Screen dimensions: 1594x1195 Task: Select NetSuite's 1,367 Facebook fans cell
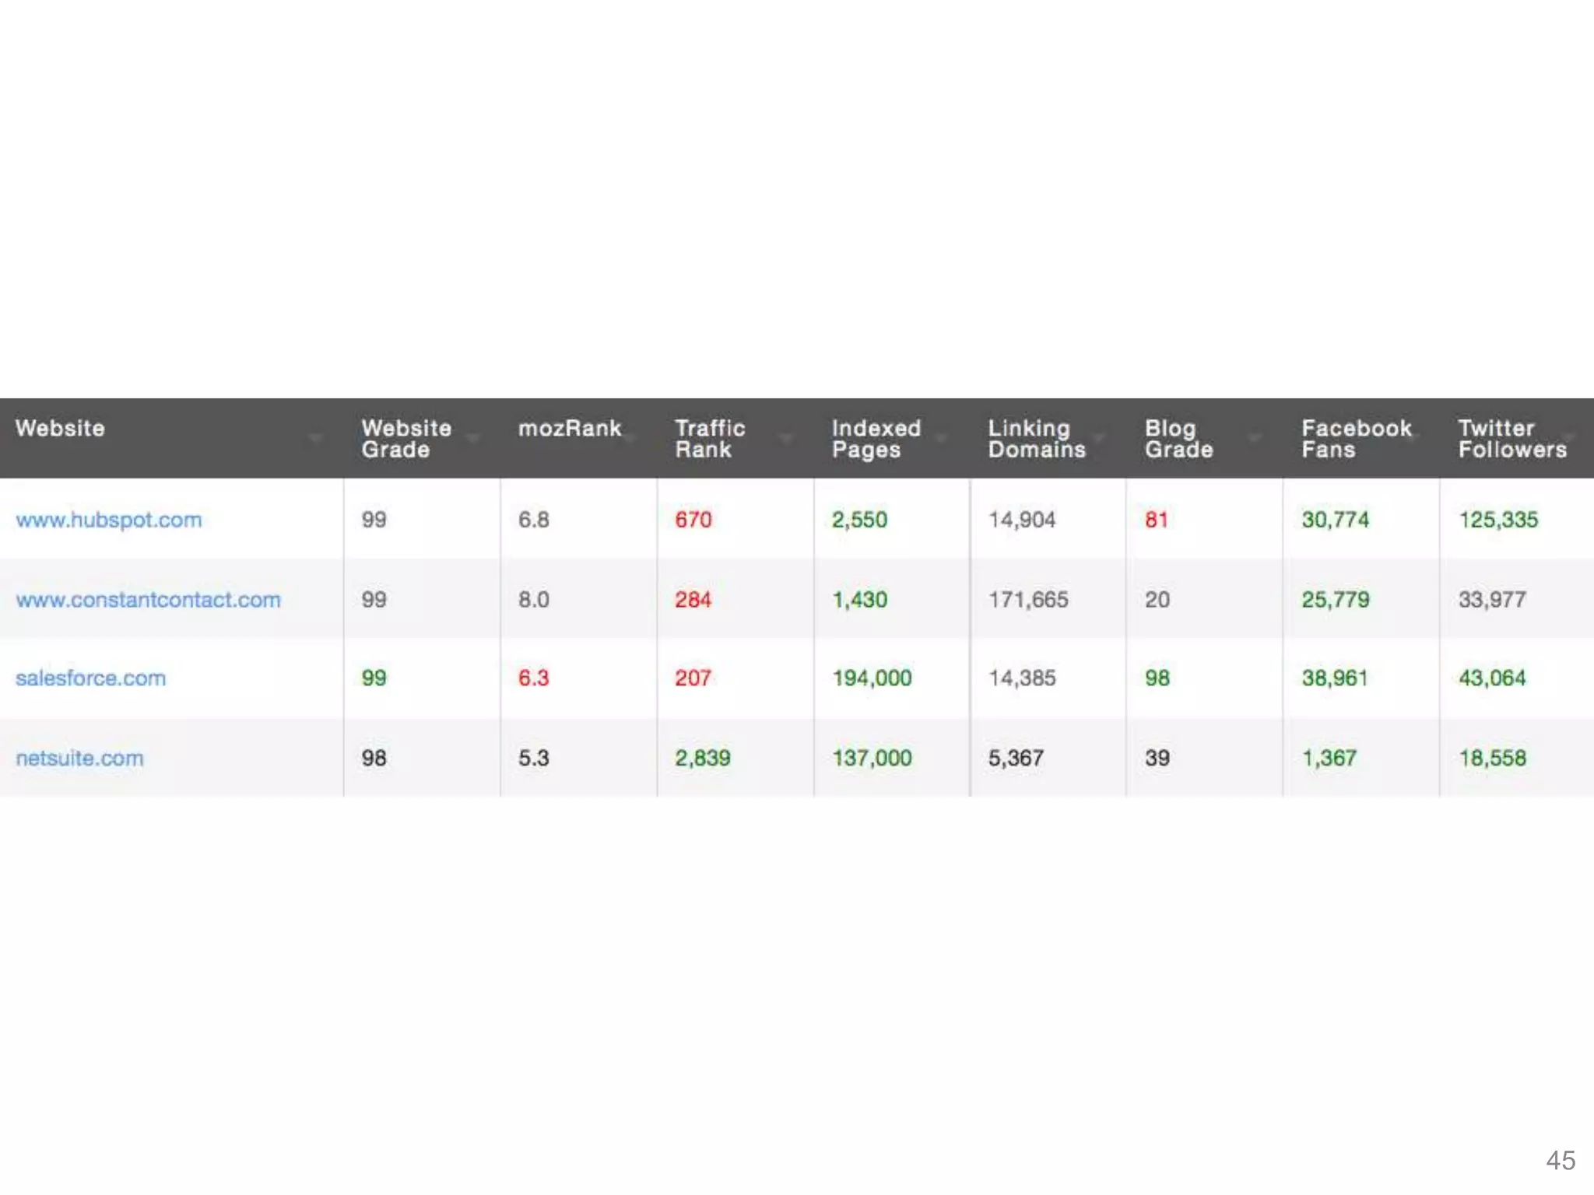1329,759
